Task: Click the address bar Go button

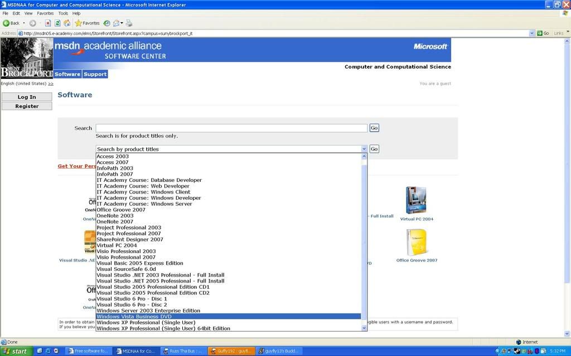Action: [x=543, y=33]
